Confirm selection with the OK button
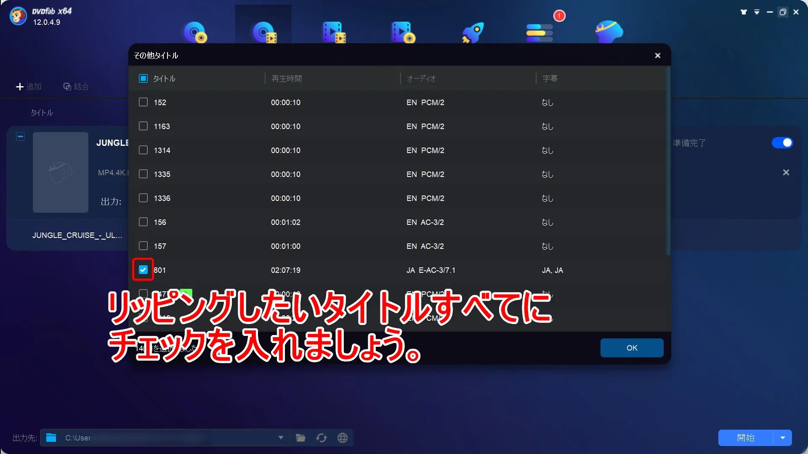This screenshot has width=808, height=454. tap(632, 348)
